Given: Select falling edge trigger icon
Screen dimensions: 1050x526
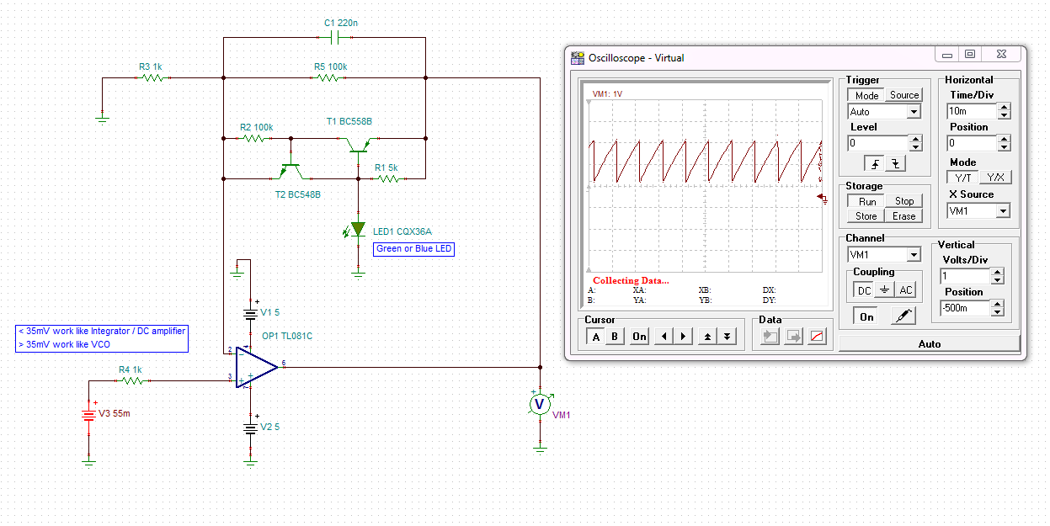Looking at the screenshot, I should click(896, 164).
